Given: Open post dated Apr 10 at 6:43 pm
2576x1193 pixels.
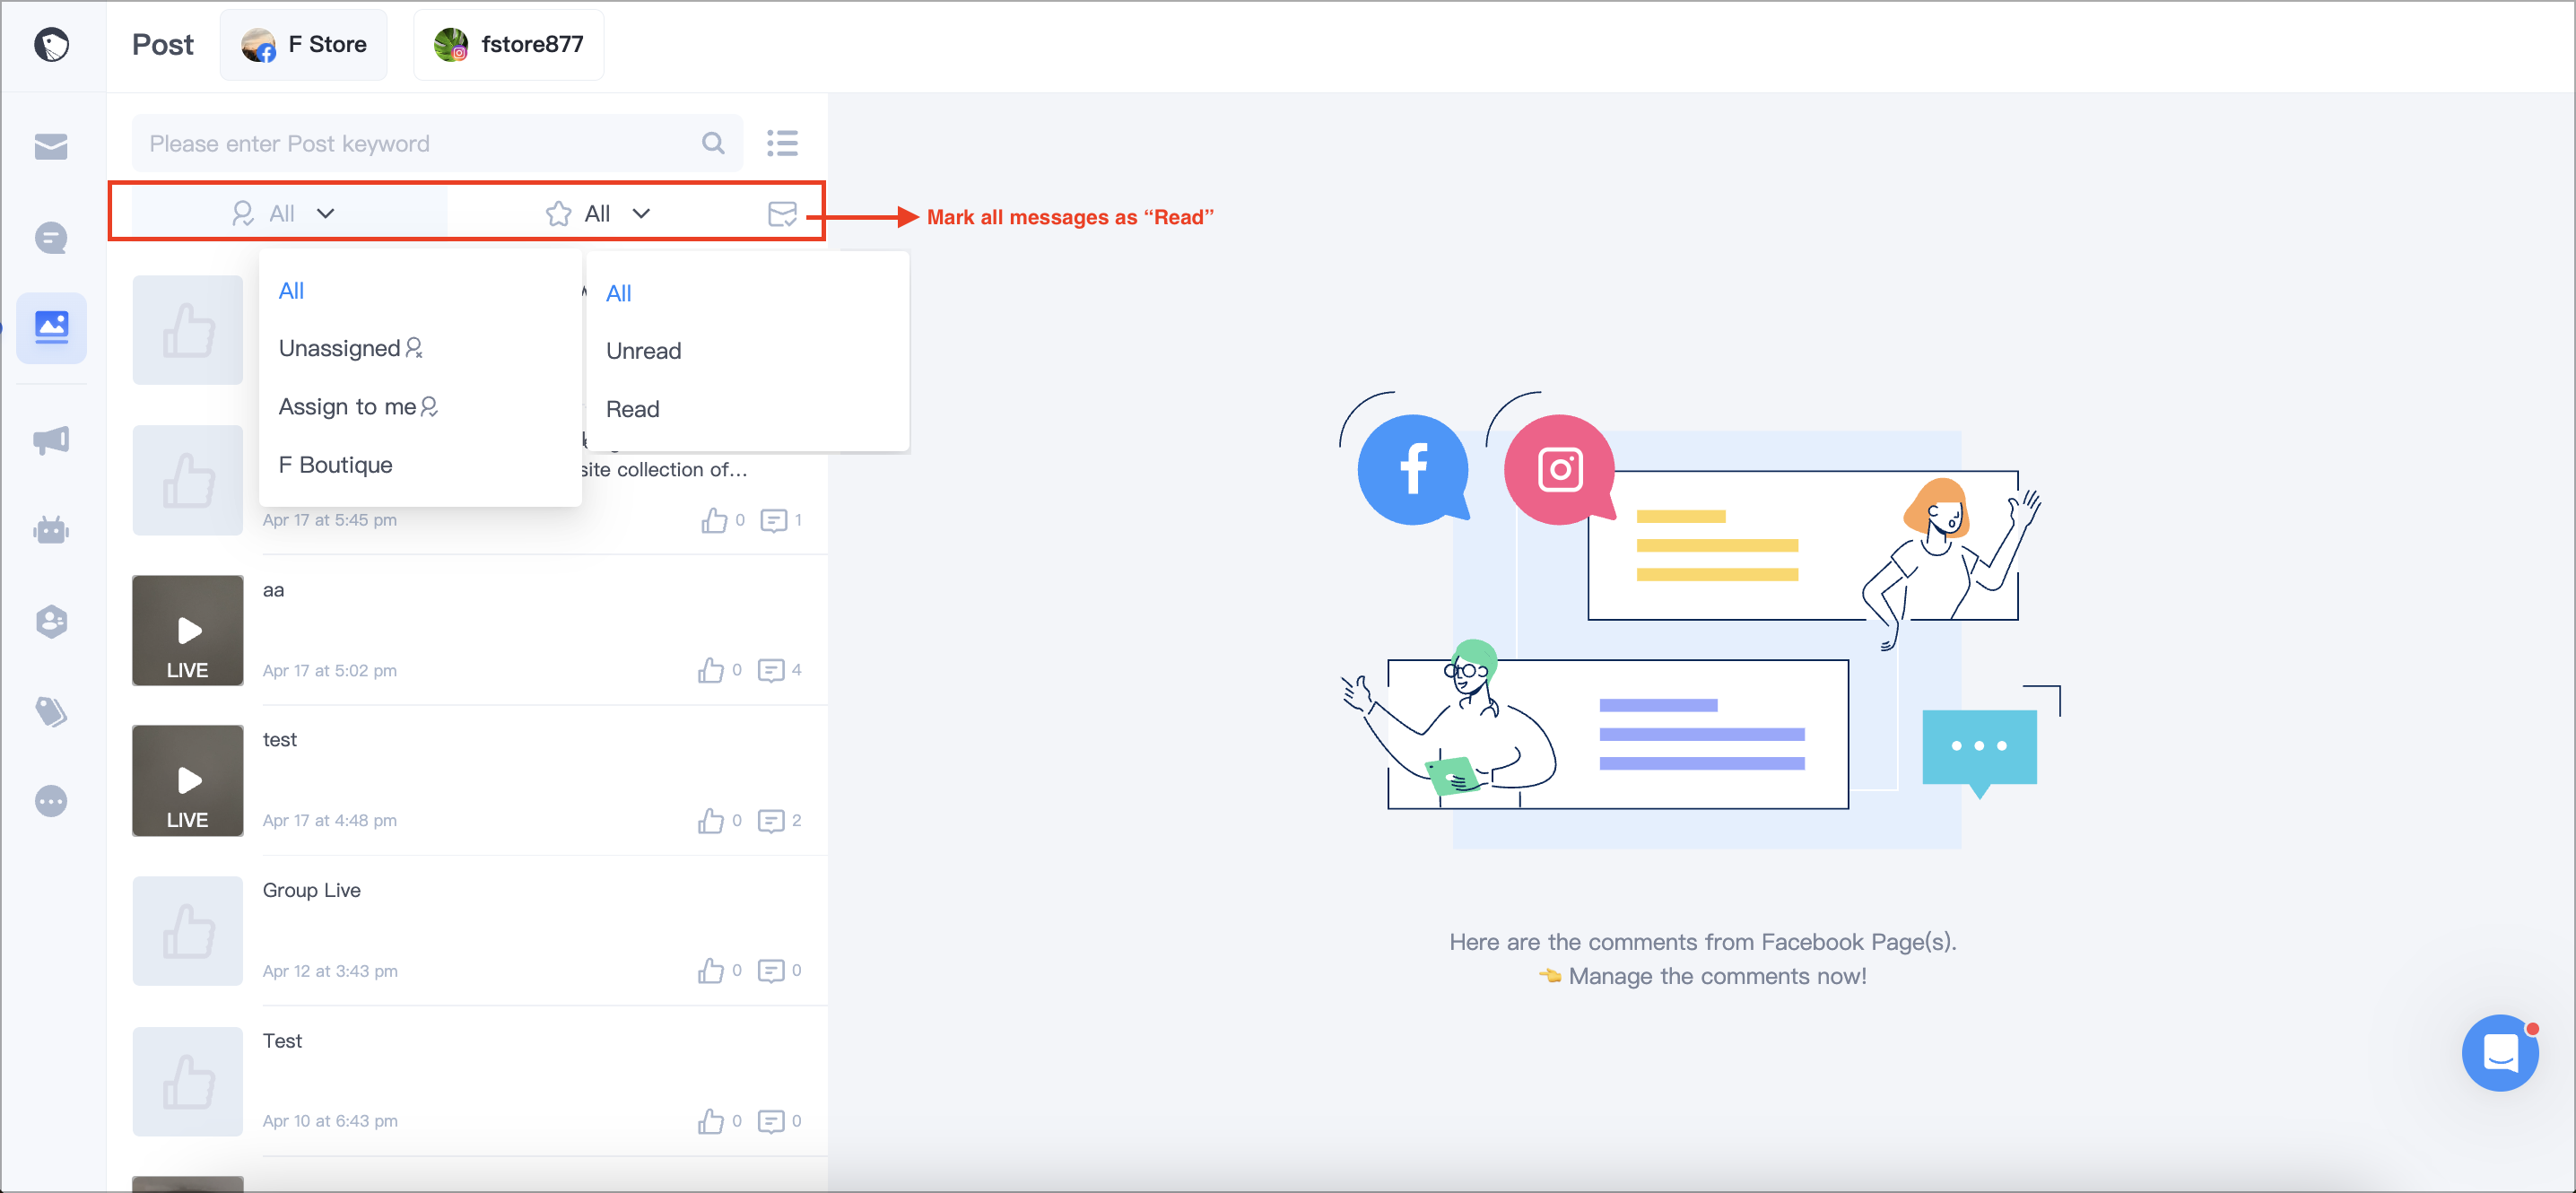Looking at the screenshot, I should [330, 1122].
